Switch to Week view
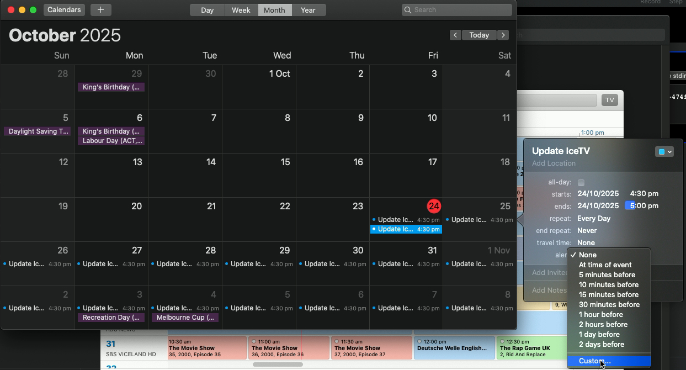This screenshot has height=370, width=686. point(241,10)
